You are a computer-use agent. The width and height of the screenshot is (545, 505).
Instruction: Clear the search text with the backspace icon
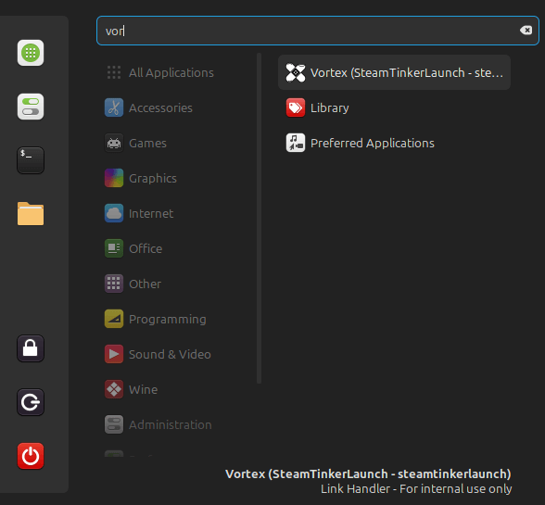click(x=526, y=31)
